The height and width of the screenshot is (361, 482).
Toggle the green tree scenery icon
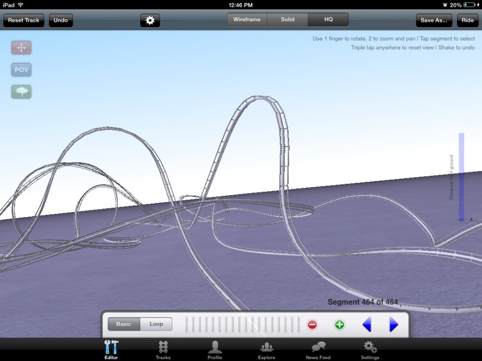pyautogui.click(x=21, y=91)
